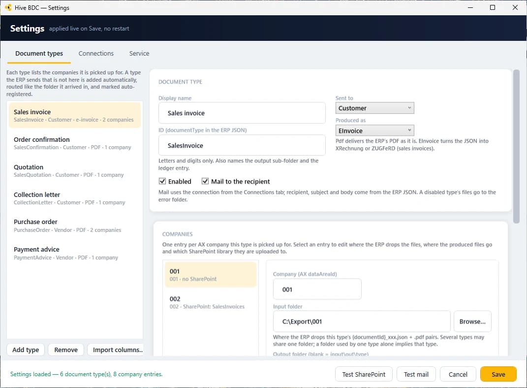Switch to the Document types tab
The image size is (527, 388).
point(39,54)
